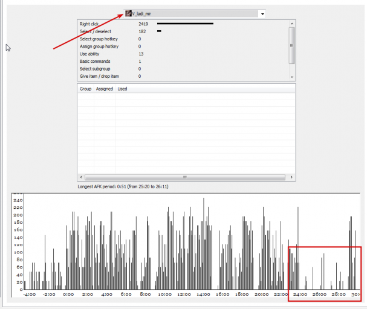
Task: Click the dropdown arrow of the player selector
Action: click(x=262, y=14)
